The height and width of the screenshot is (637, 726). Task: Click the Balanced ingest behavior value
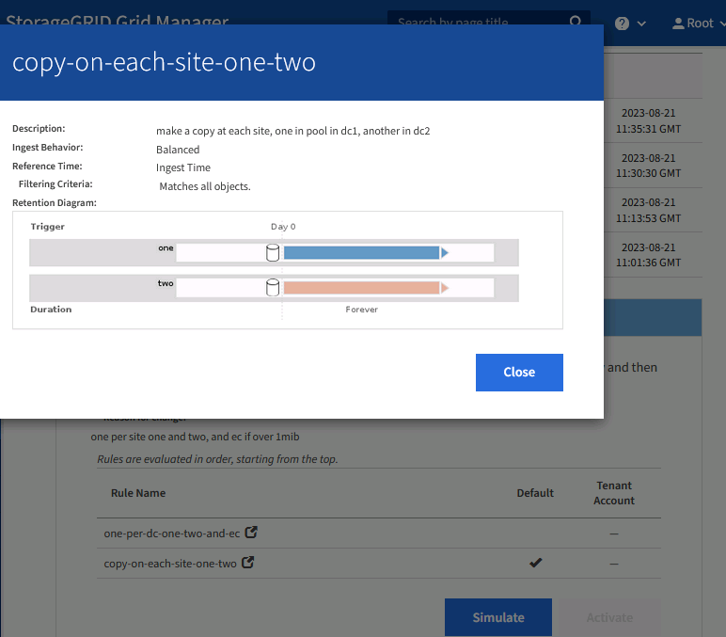(178, 150)
